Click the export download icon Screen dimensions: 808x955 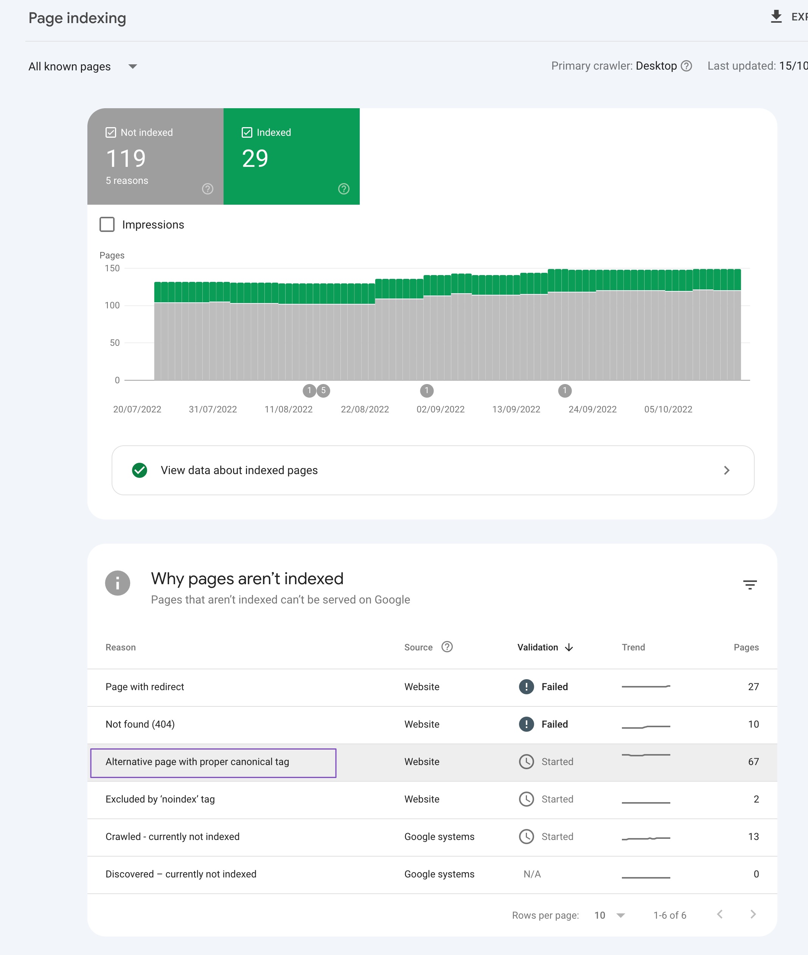tap(776, 17)
